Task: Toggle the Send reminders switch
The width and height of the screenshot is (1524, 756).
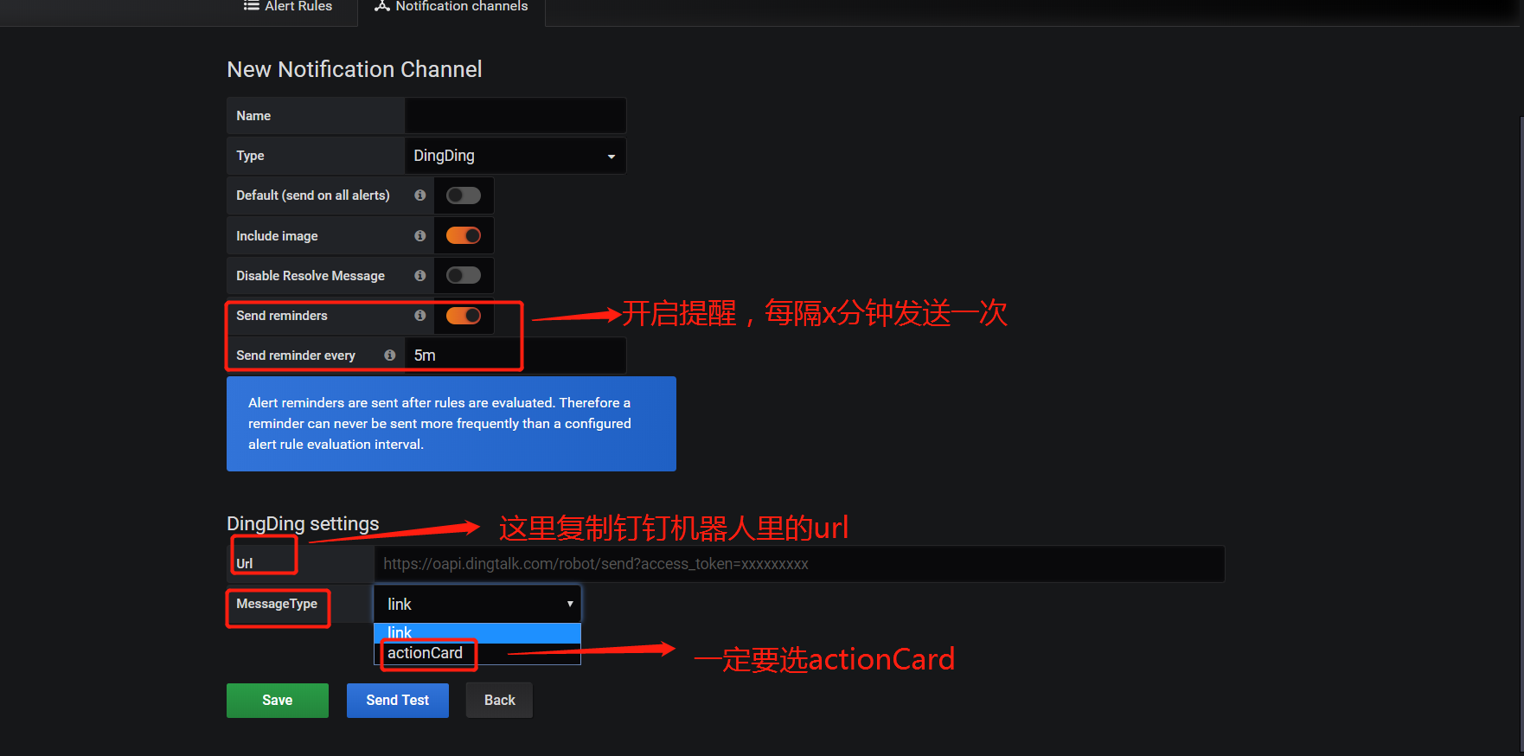Action: (464, 316)
